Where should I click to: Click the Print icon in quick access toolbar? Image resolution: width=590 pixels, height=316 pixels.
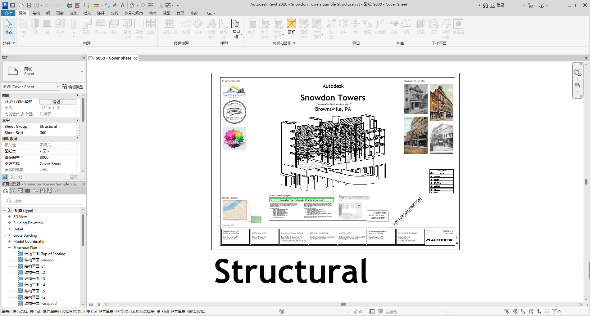70,5
